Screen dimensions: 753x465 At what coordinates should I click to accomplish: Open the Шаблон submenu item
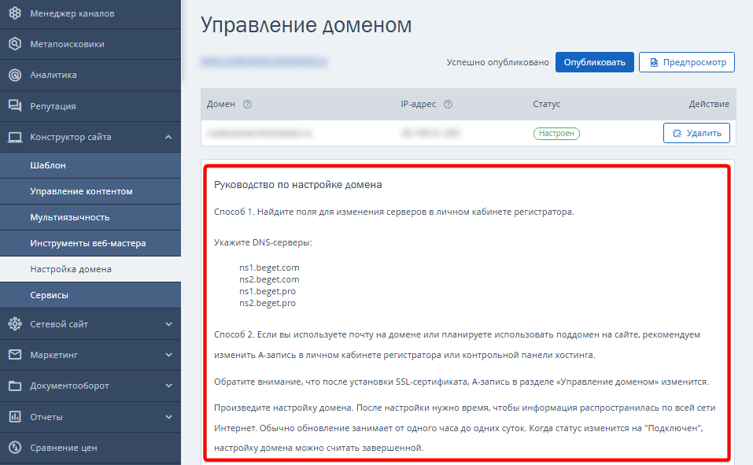click(x=90, y=165)
